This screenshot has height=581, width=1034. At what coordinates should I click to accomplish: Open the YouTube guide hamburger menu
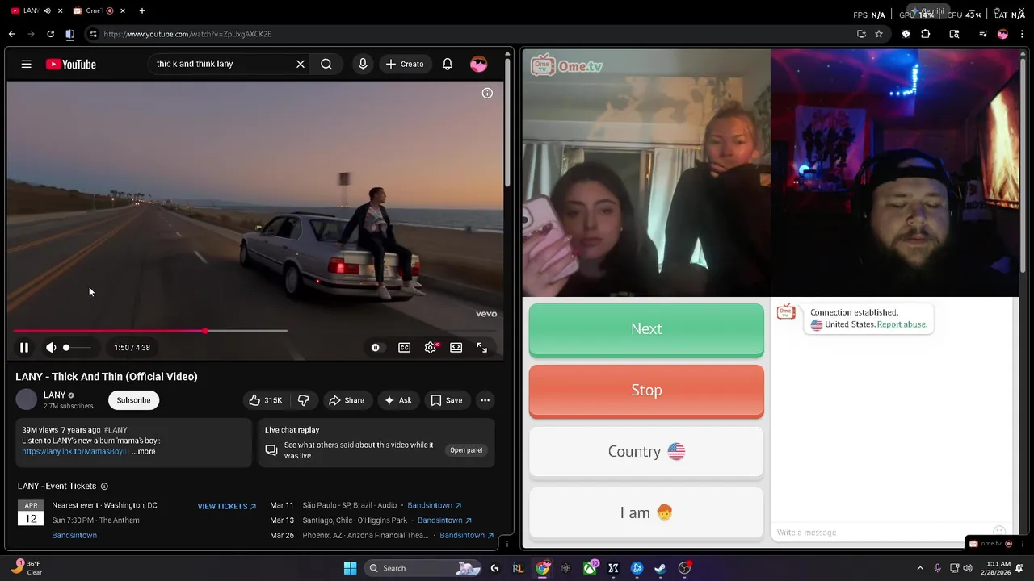pos(27,64)
